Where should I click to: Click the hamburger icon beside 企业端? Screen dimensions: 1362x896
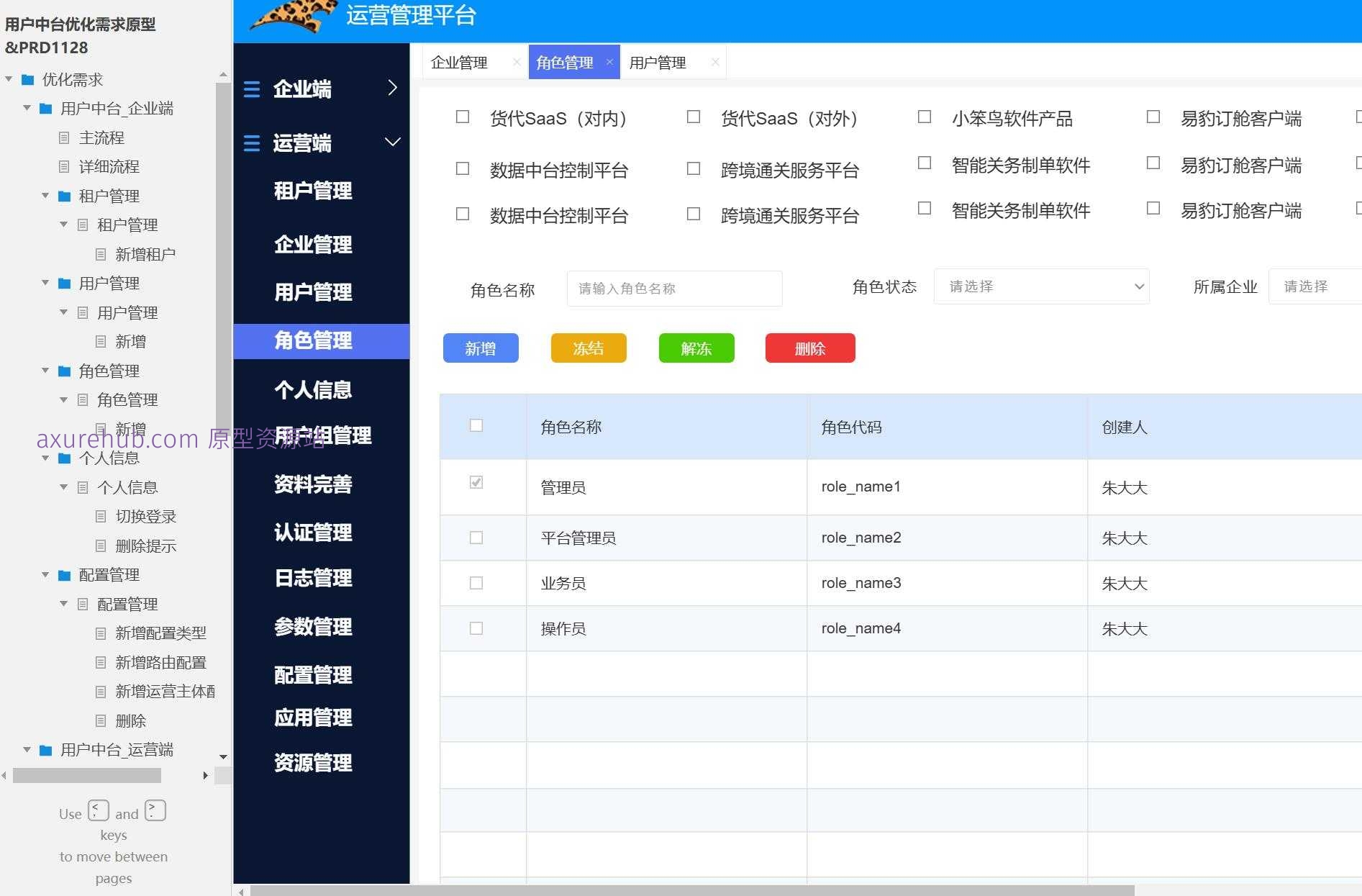pos(252,89)
